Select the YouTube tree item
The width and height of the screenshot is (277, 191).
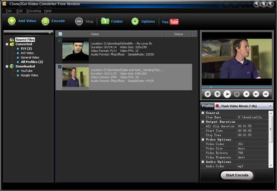(26, 71)
